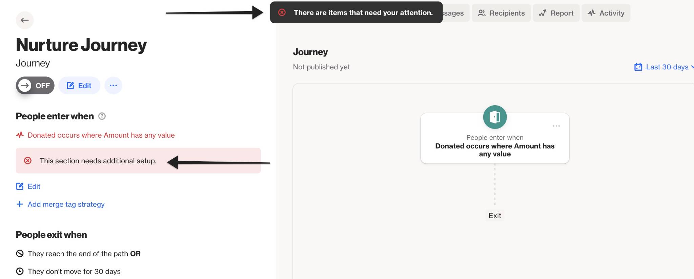Click the back arrow icon

click(x=25, y=20)
